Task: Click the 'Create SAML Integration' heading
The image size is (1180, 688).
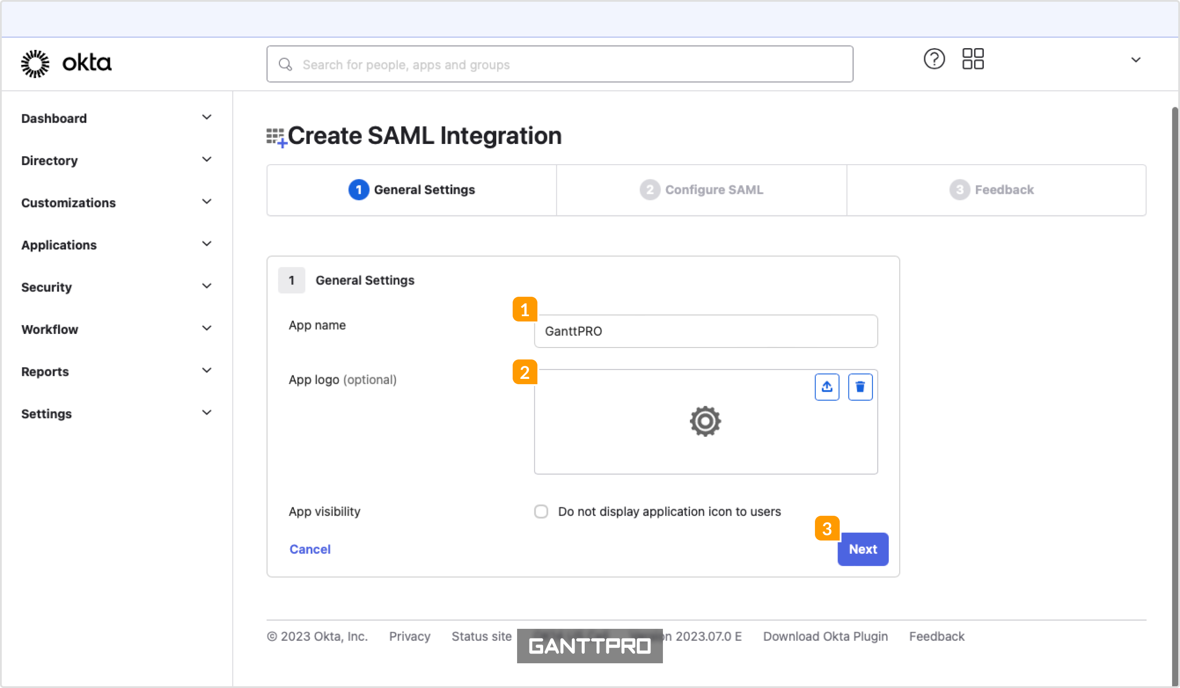Action: point(425,136)
